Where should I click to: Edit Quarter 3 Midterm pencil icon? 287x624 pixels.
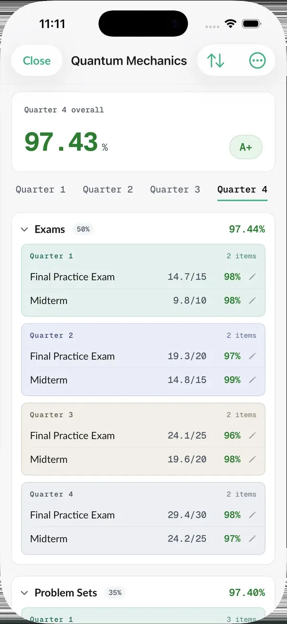(252, 459)
